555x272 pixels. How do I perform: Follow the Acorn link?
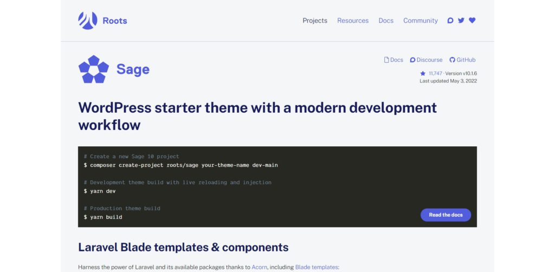click(x=260, y=267)
